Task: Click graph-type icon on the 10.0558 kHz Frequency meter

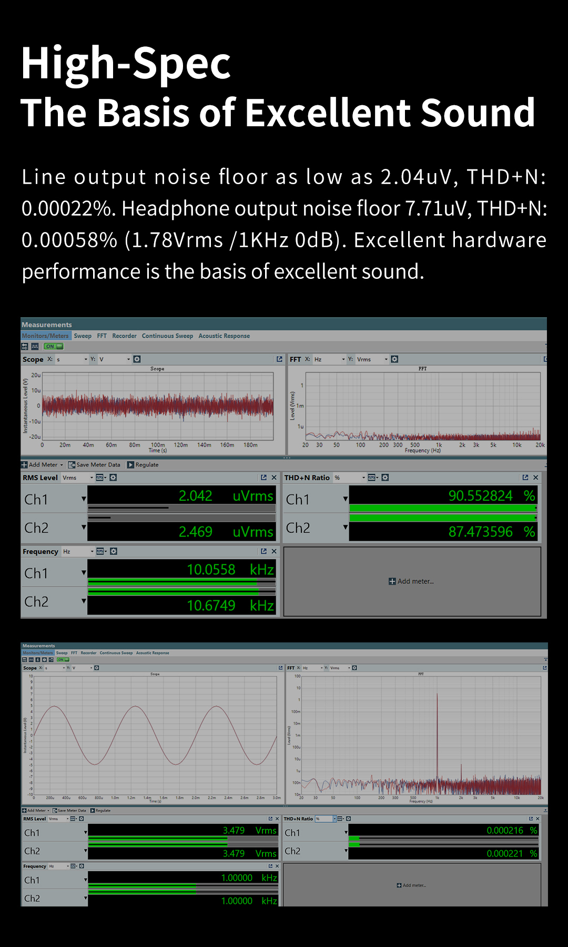Action: coord(100,551)
